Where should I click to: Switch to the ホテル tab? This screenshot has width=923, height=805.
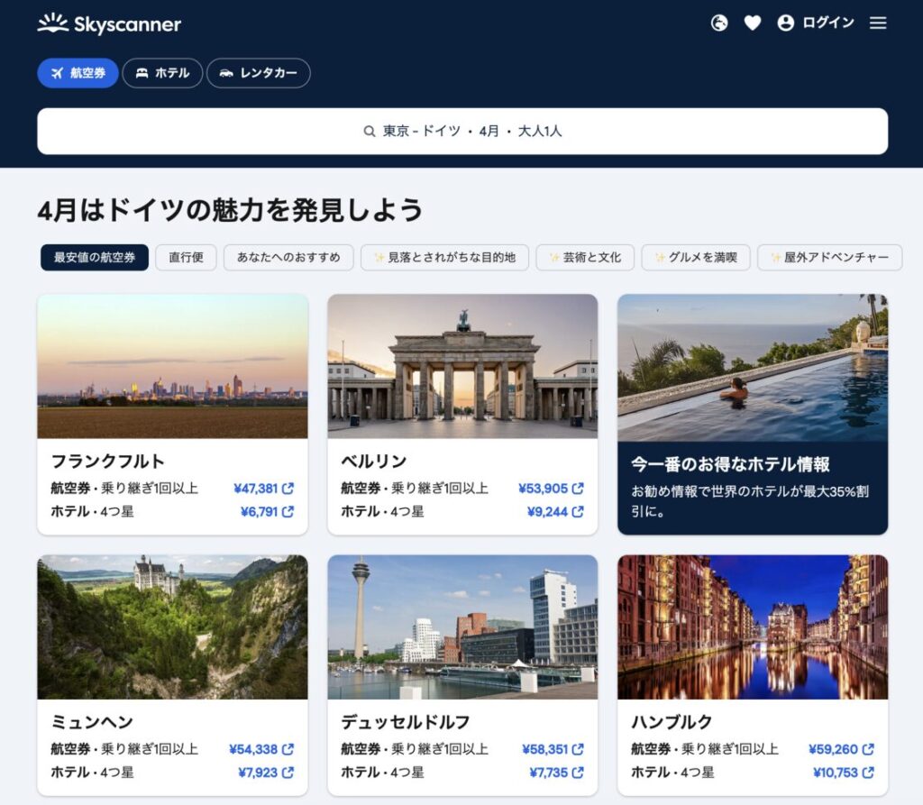162,73
